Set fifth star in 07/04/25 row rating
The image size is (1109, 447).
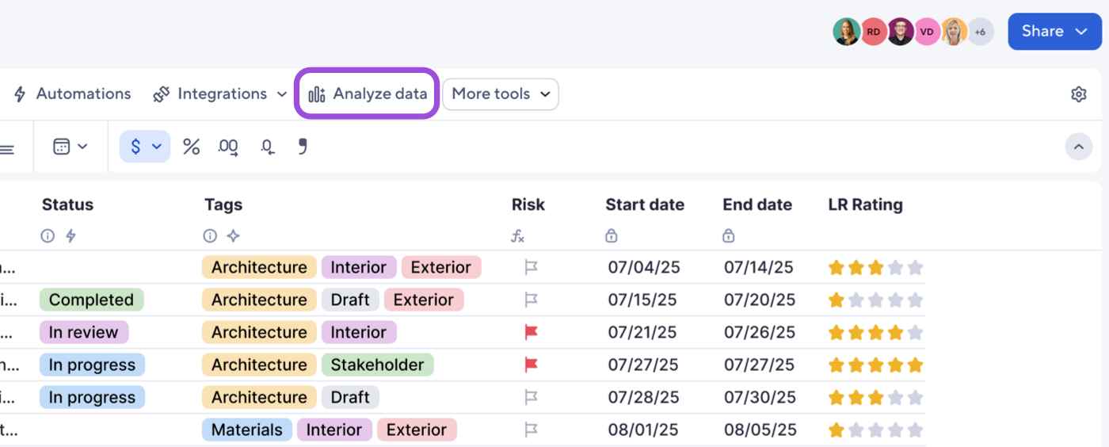(x=915, y=267)
